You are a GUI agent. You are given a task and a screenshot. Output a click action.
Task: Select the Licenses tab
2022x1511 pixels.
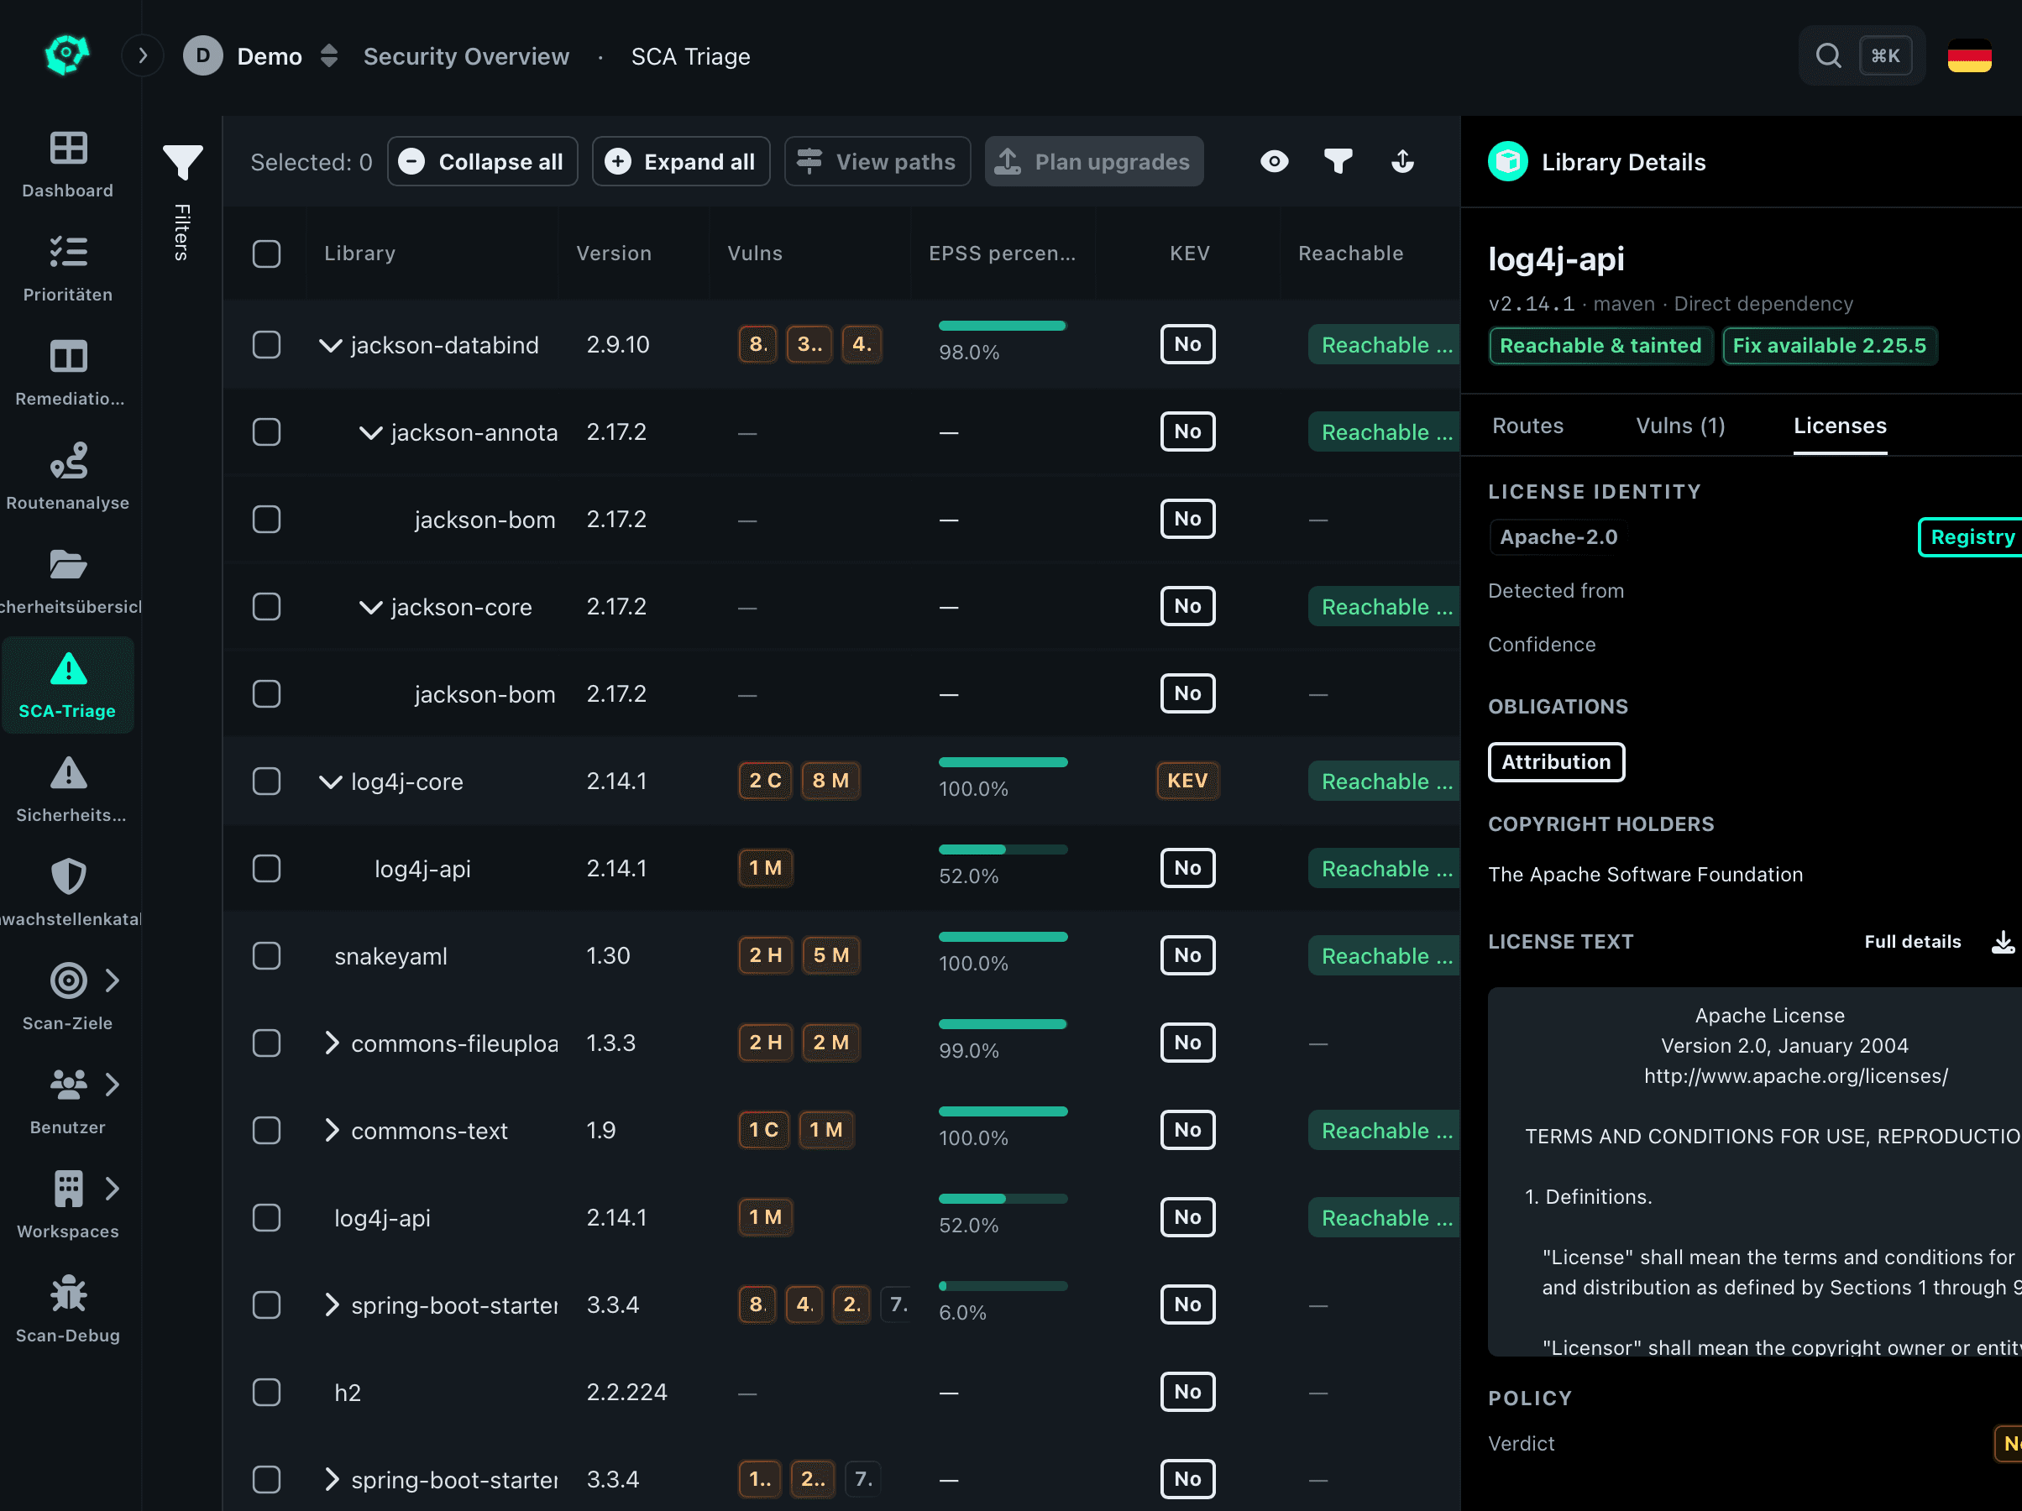1839,426
